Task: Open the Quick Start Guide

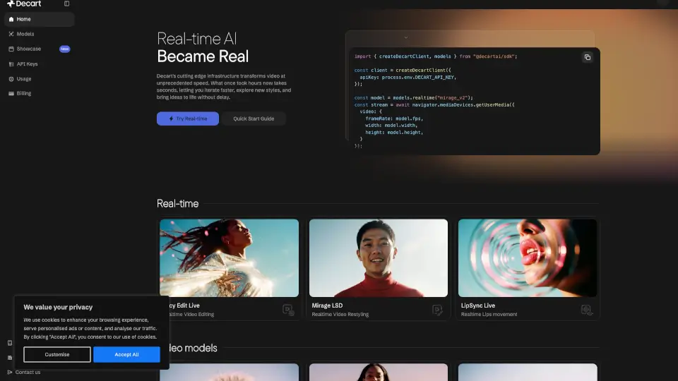Action: [254, 119]
